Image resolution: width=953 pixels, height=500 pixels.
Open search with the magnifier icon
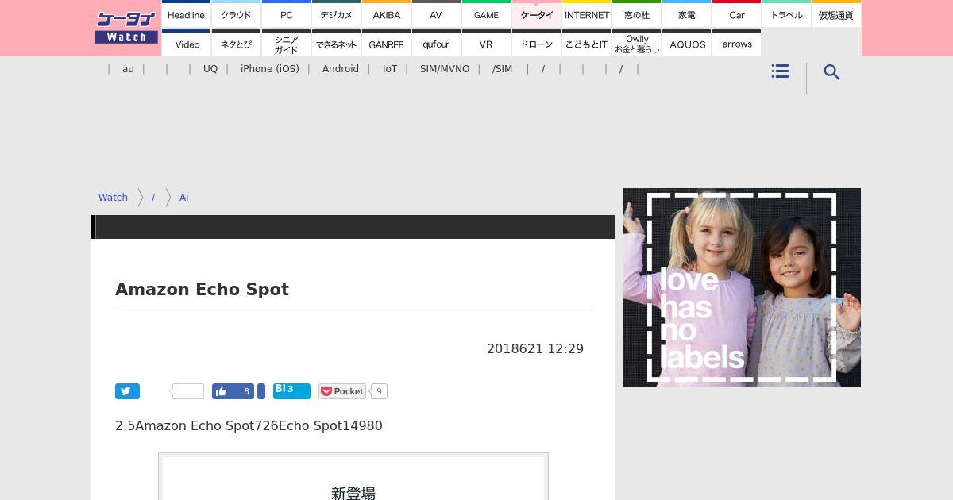click(831, 72)
